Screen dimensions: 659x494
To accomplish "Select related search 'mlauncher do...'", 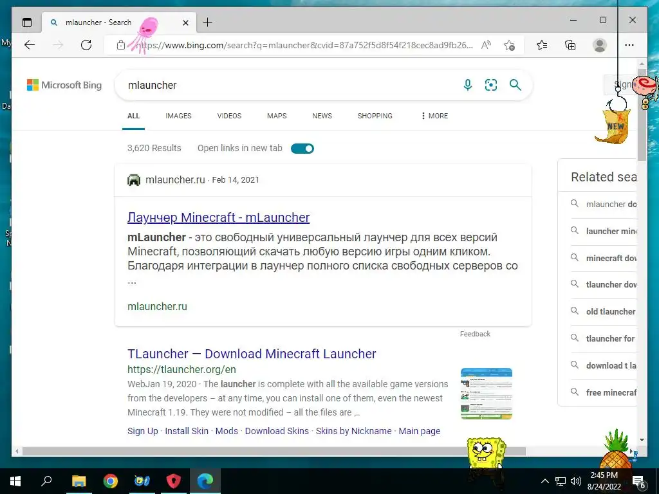I will click(603, 204).
